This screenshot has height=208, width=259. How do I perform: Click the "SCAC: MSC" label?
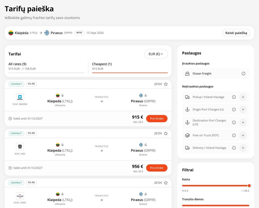[20, 154]
